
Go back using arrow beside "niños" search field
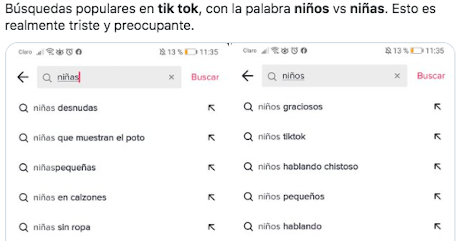click(248, 76)
